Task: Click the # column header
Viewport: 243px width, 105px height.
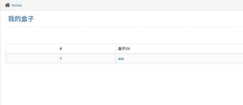Action: click(61, 49)
